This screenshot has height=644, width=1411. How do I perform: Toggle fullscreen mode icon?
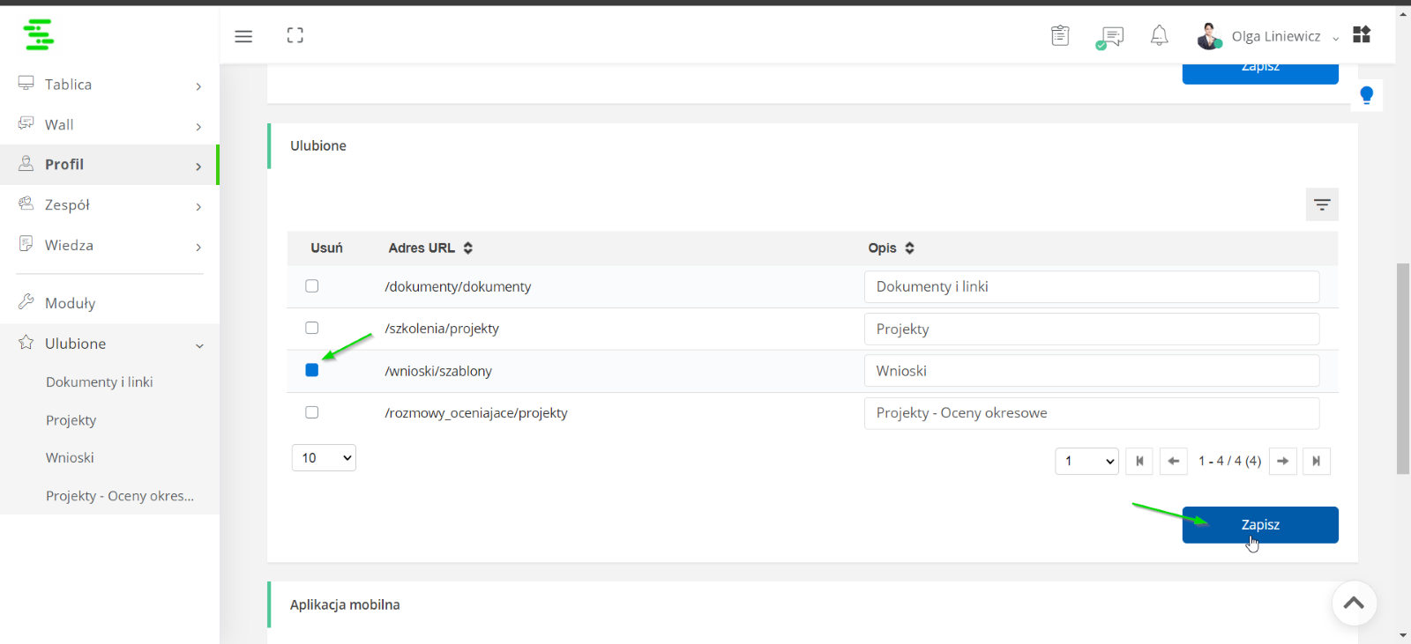click(295, 35)
